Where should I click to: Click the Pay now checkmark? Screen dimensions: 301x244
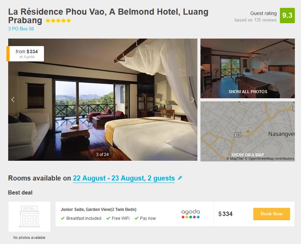(x=136, y=218)
